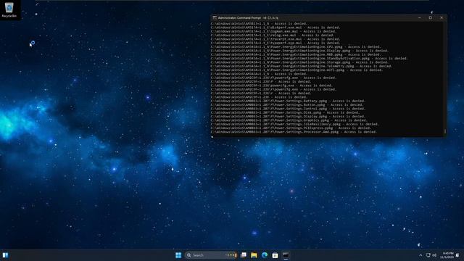Maximize the Command Prompt window
The height and width of the screenshot is (261, 464).
(x=431, y=17)
